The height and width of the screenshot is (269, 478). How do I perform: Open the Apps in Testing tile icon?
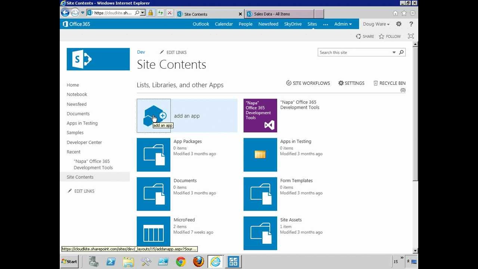[260, 155]
